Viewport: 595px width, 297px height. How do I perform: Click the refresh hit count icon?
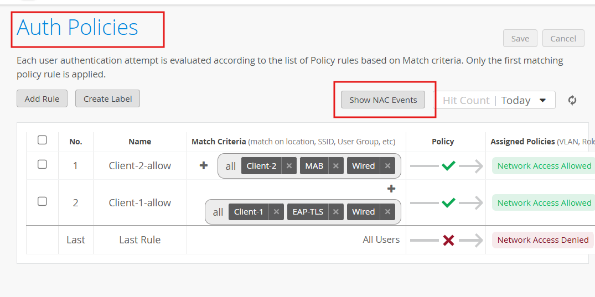click(572, 100)
